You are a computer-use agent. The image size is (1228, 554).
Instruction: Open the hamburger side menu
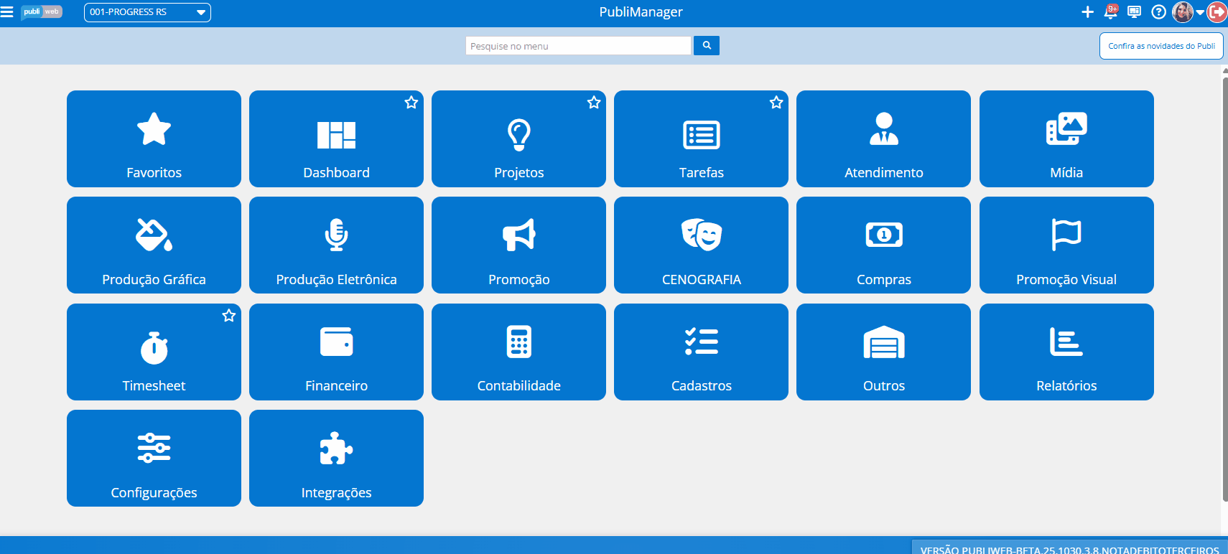click(x=7, y=12)
